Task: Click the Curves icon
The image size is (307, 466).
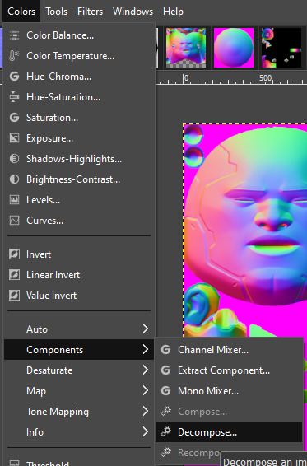Action: [14, 221]
